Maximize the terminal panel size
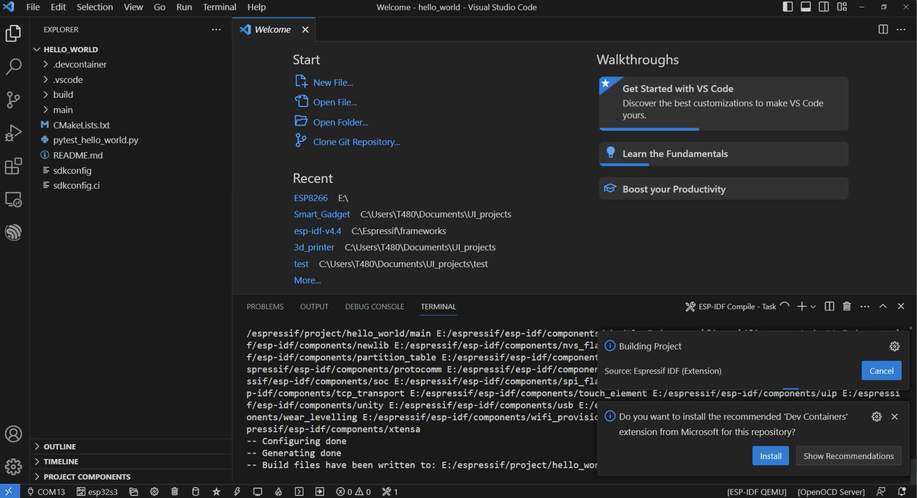The height and width of the screenshot is (498, 917). coord(883,306)
